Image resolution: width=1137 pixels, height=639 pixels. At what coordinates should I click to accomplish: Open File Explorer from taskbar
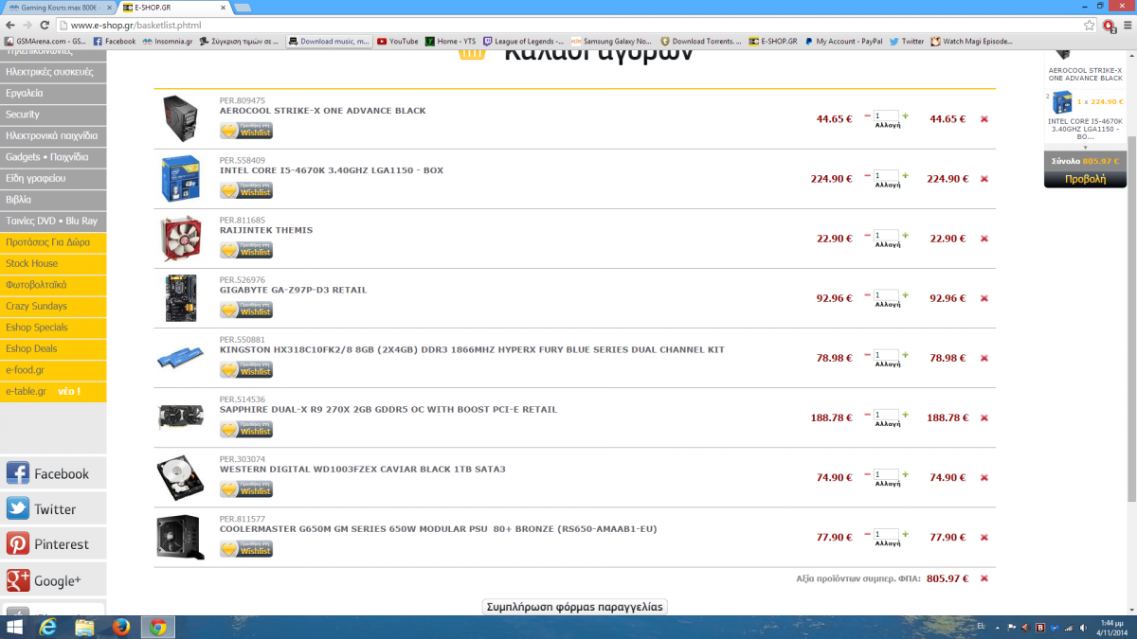click(84, 627)
